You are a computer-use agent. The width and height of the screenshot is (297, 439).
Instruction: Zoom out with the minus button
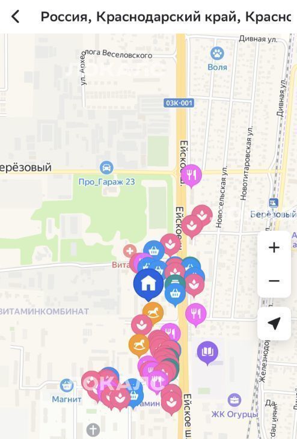click(x=274, y=281)
